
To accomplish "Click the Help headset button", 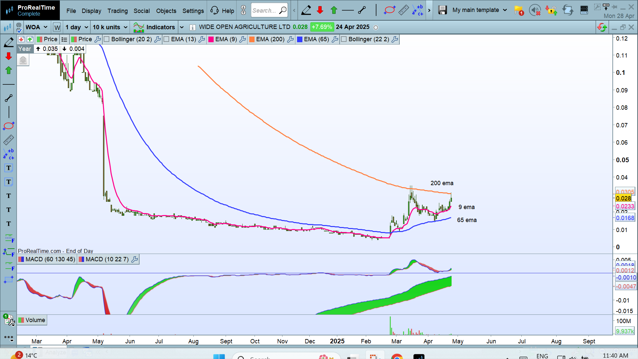I will 222,11.
